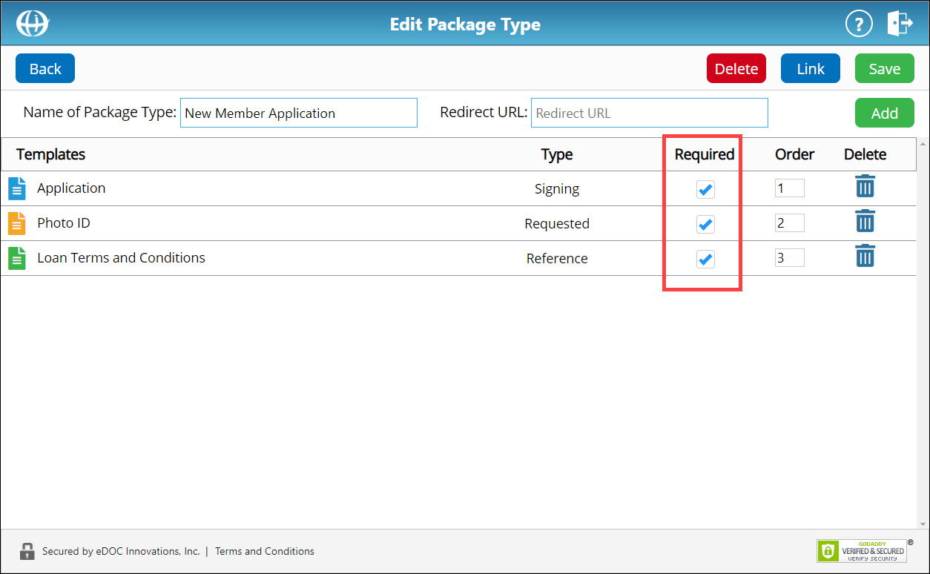The image size is (930, 574).
Task: Disable Required for Loan Terms and Conditions
Action: [705, 258]
